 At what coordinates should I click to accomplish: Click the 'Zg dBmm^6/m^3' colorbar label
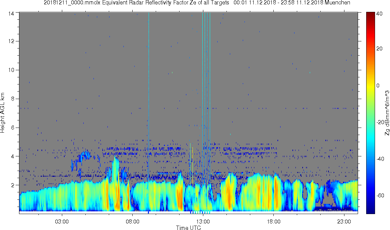point(387,113)
